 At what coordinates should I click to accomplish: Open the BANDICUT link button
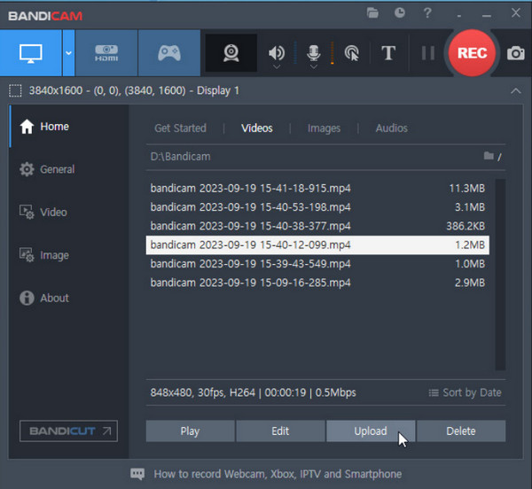(68, 431)
